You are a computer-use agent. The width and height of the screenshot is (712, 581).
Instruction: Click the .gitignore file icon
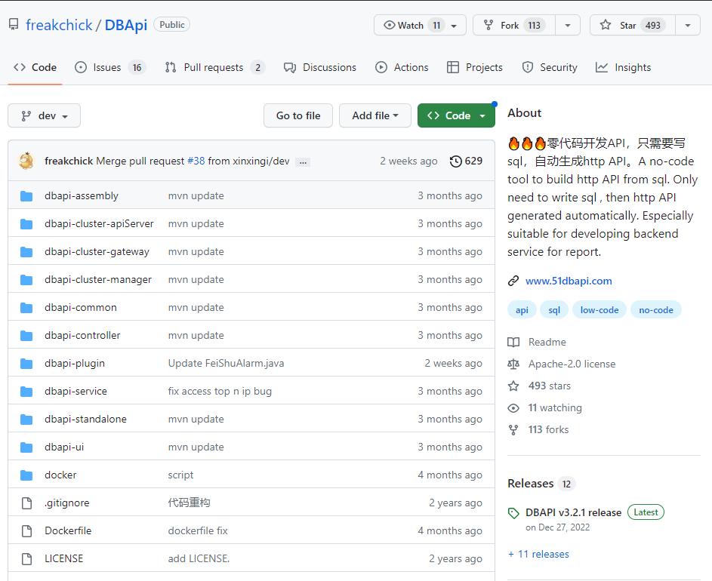26,503
